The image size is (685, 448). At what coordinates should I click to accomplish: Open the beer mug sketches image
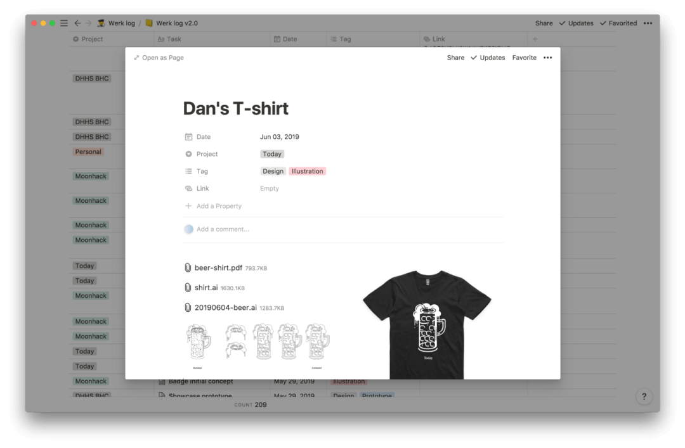click(x=258, y=346)
